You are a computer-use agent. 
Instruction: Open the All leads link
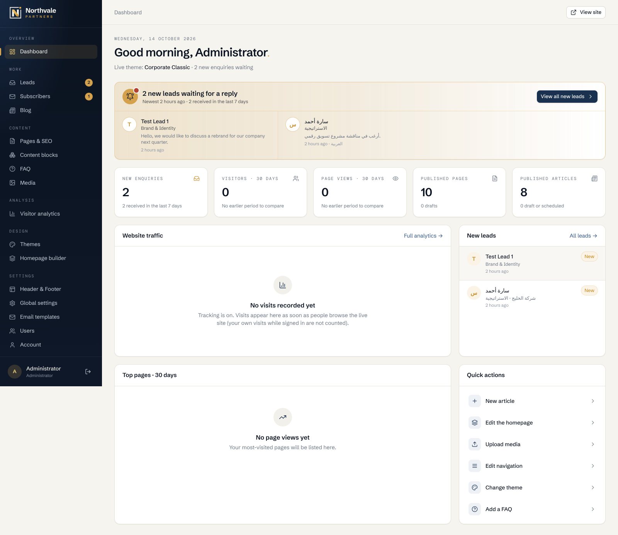[x=583, y=236]
